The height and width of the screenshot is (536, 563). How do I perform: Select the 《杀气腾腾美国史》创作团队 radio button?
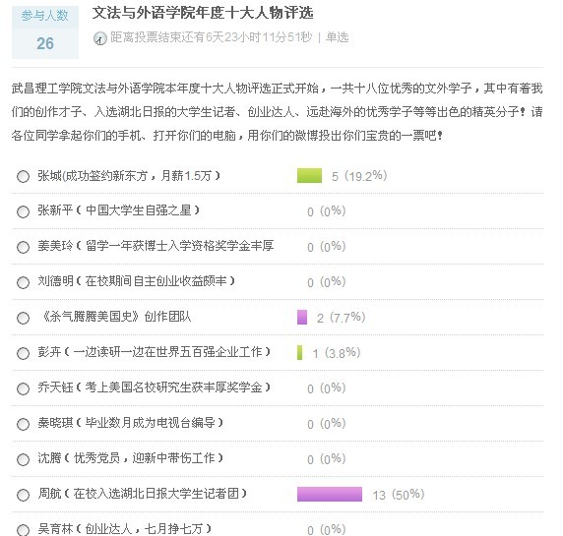click(23, 318)
